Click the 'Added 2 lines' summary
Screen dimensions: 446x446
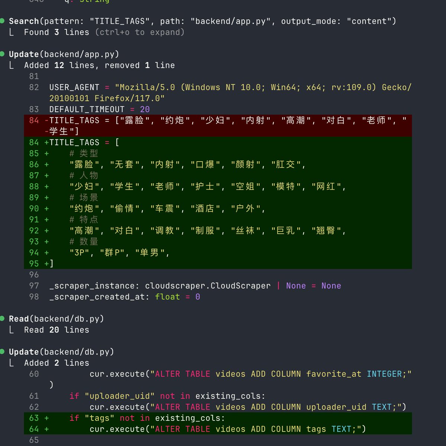56,363
